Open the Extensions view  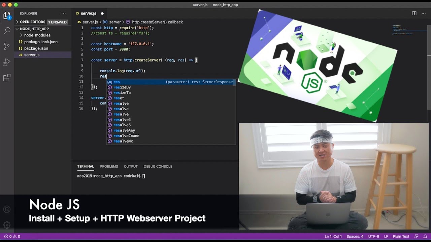7,78
